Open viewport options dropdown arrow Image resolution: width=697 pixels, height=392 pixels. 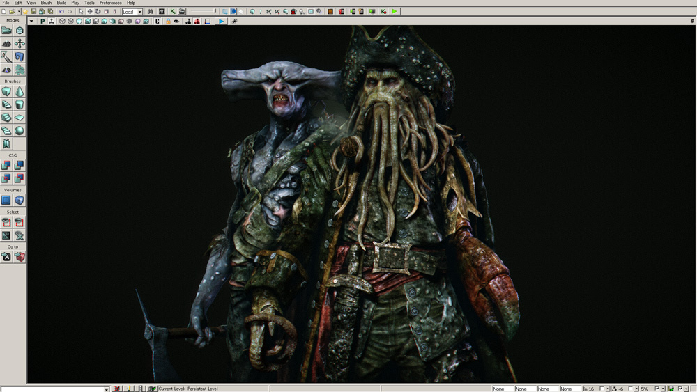click(31, 22)
